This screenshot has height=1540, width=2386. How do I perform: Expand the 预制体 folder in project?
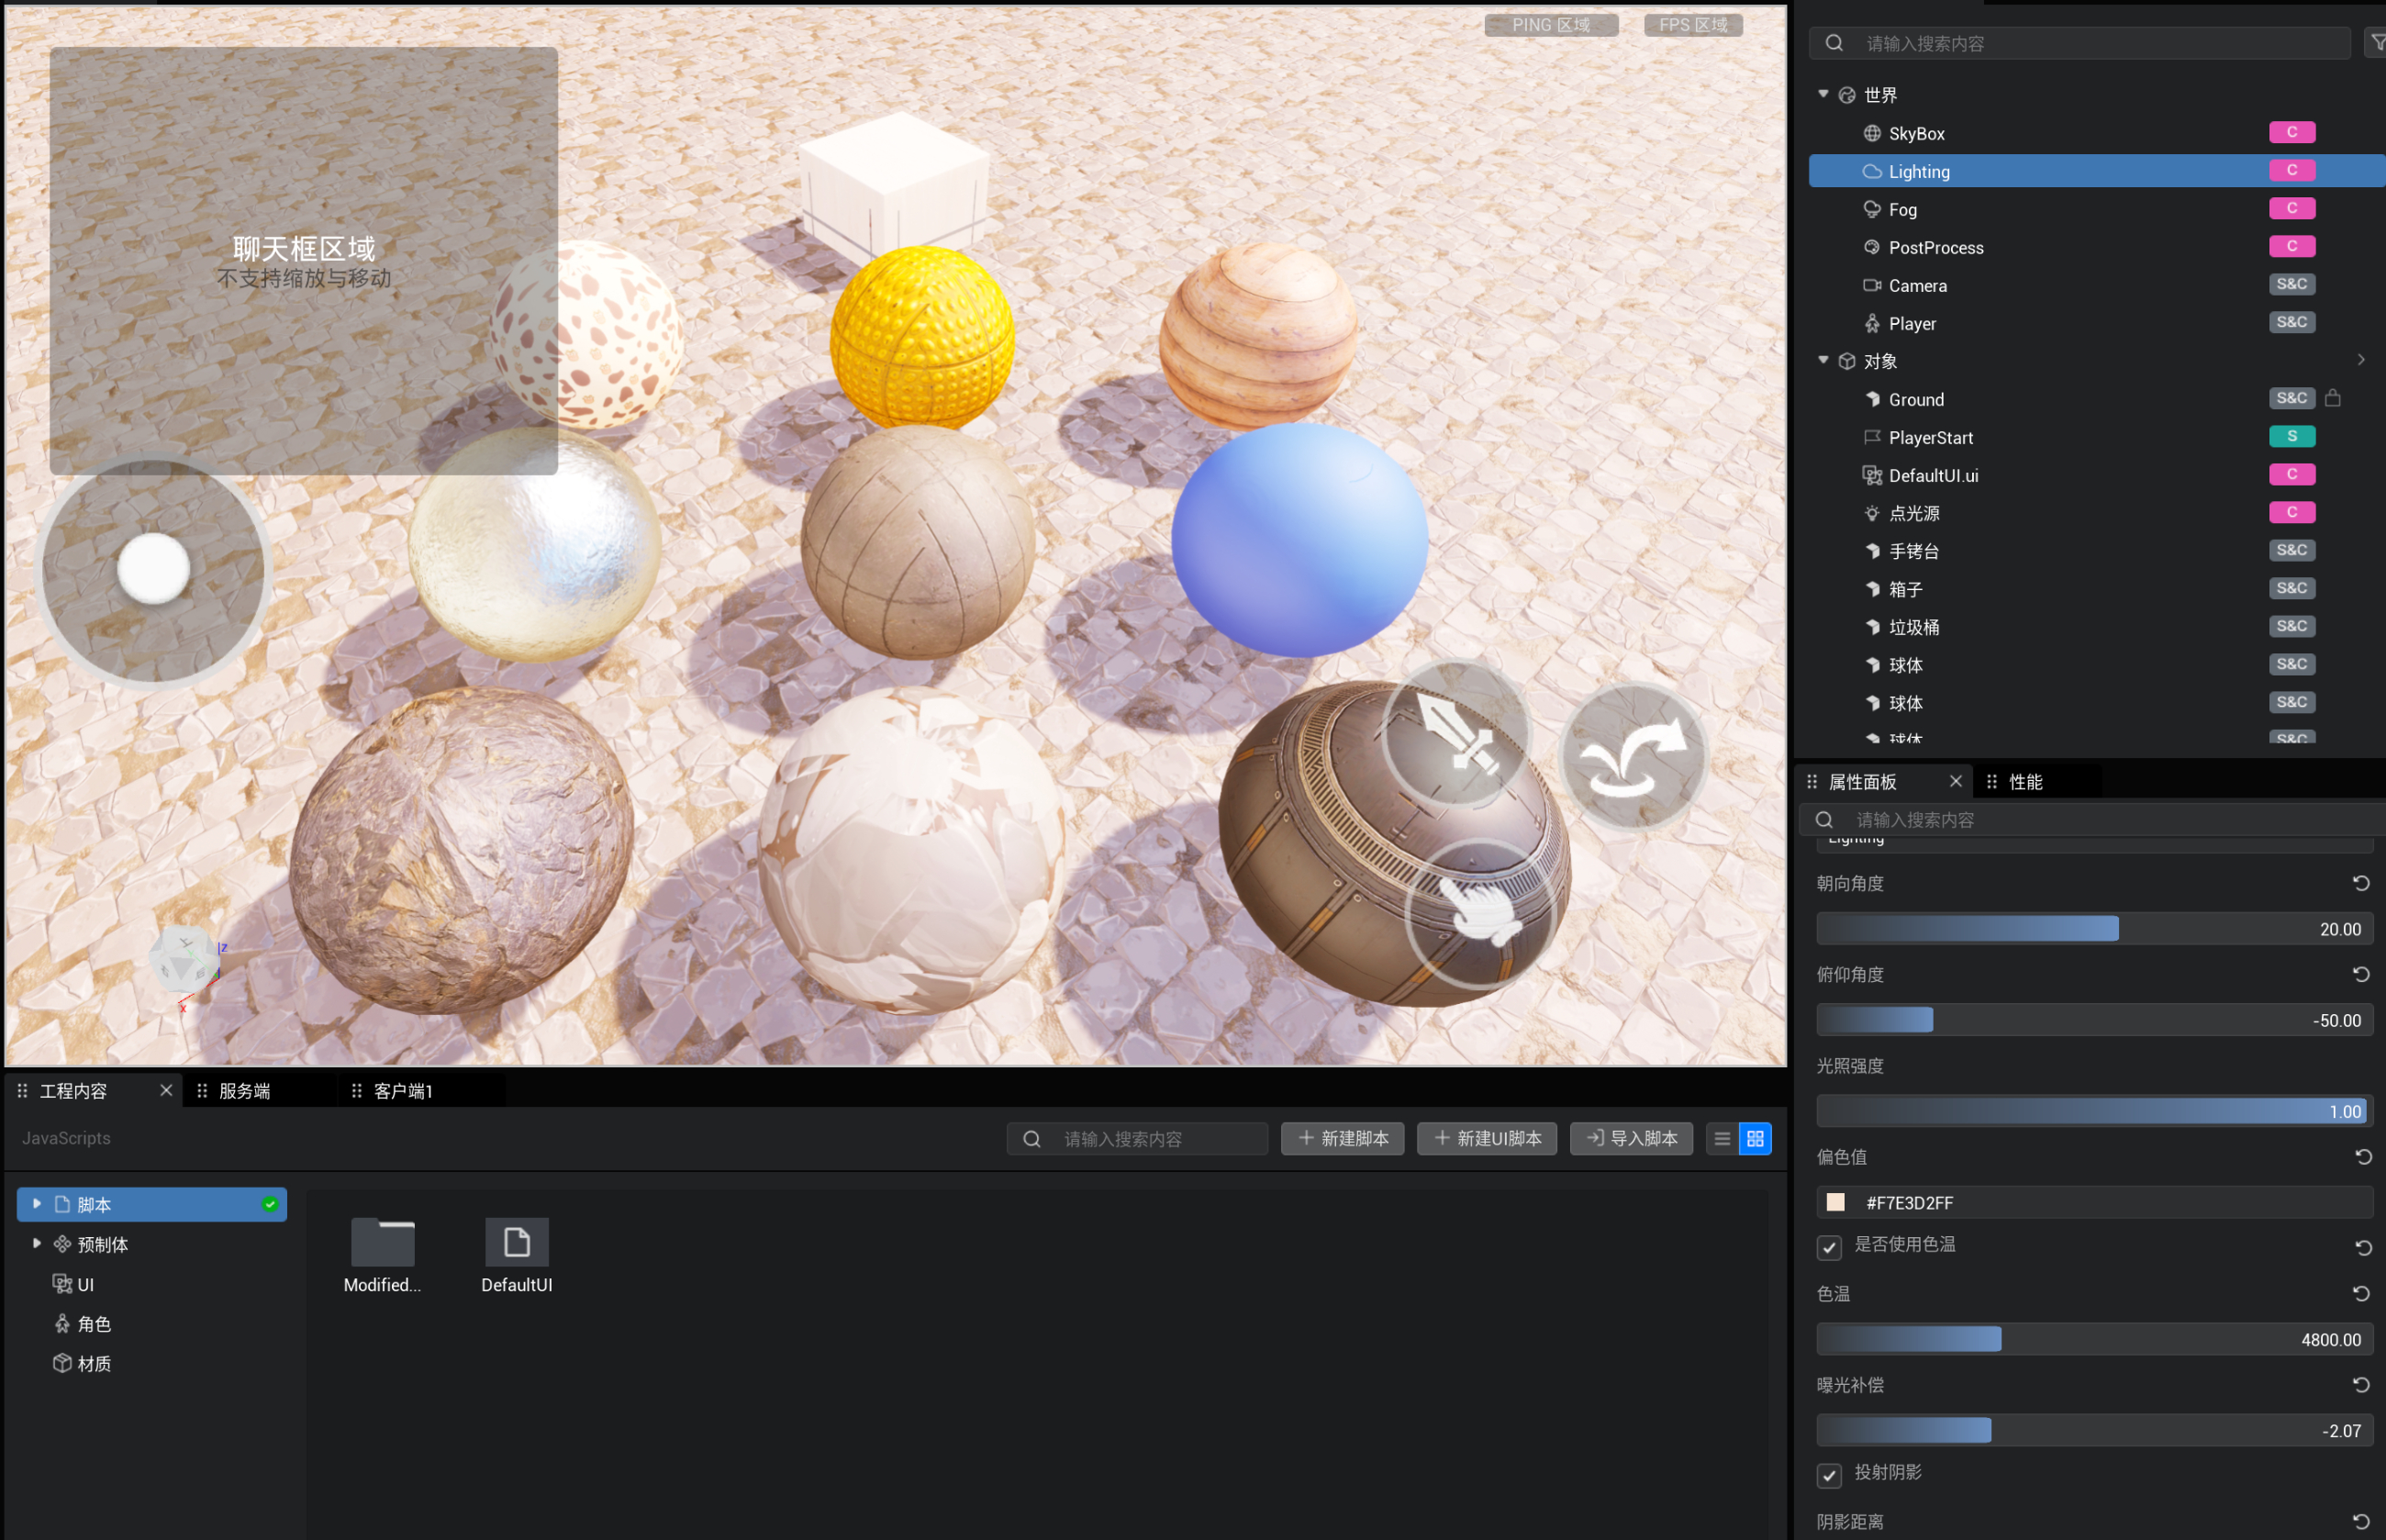(x=35, y=1243)
